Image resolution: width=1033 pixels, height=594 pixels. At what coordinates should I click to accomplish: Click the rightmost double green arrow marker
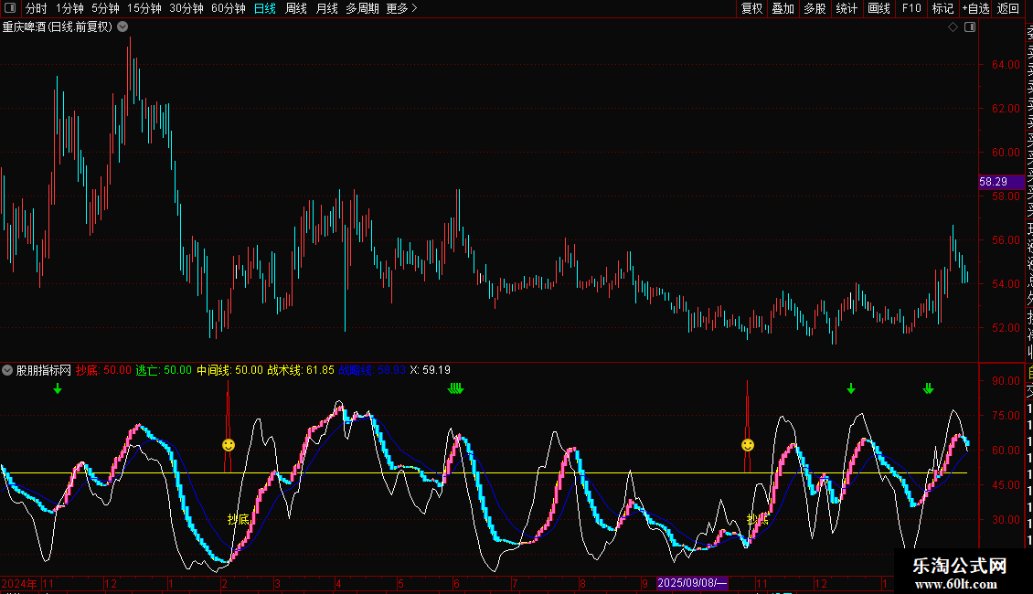[929, 389]
